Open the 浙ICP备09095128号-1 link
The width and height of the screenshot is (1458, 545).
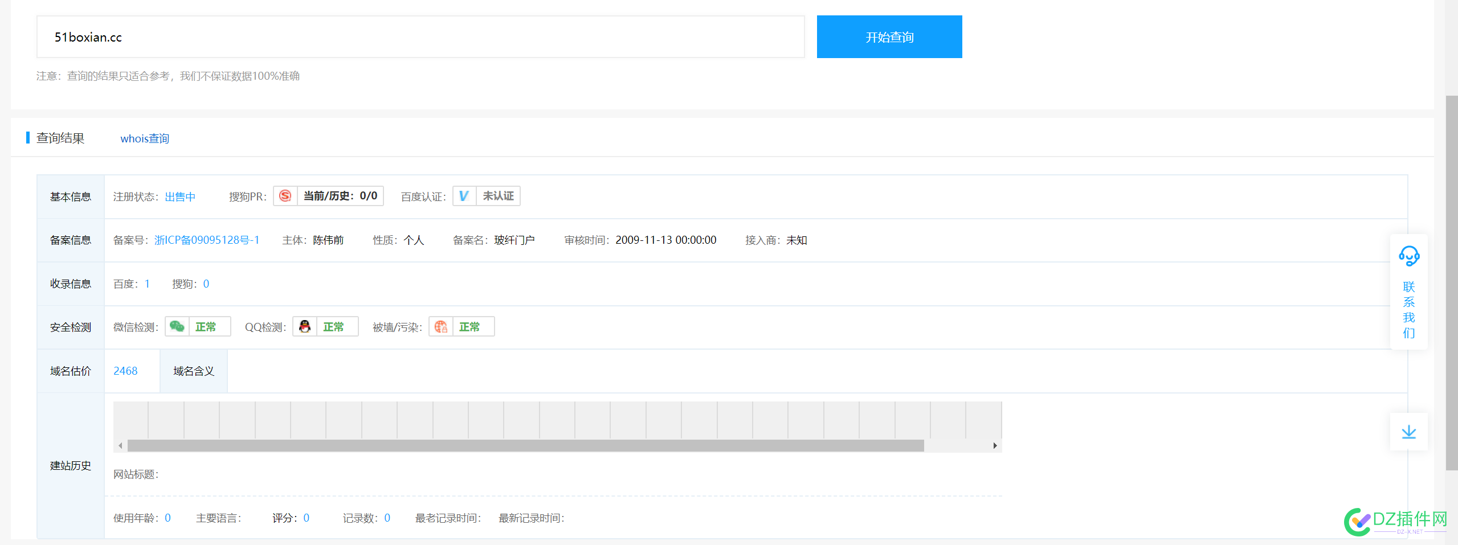[207, 240]
